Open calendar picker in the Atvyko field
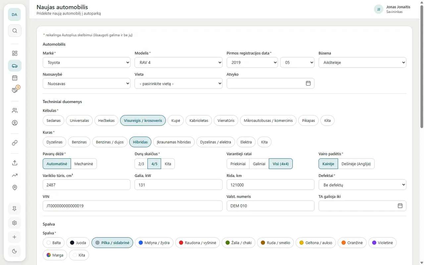This screenshot has width=424, height=265. click(308, 83)
